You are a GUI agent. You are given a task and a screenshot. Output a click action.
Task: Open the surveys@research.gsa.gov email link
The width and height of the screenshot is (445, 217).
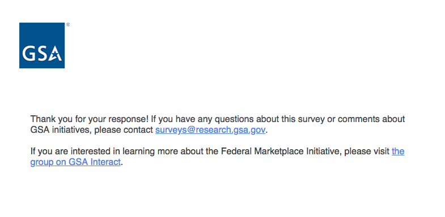coord(210,130)
